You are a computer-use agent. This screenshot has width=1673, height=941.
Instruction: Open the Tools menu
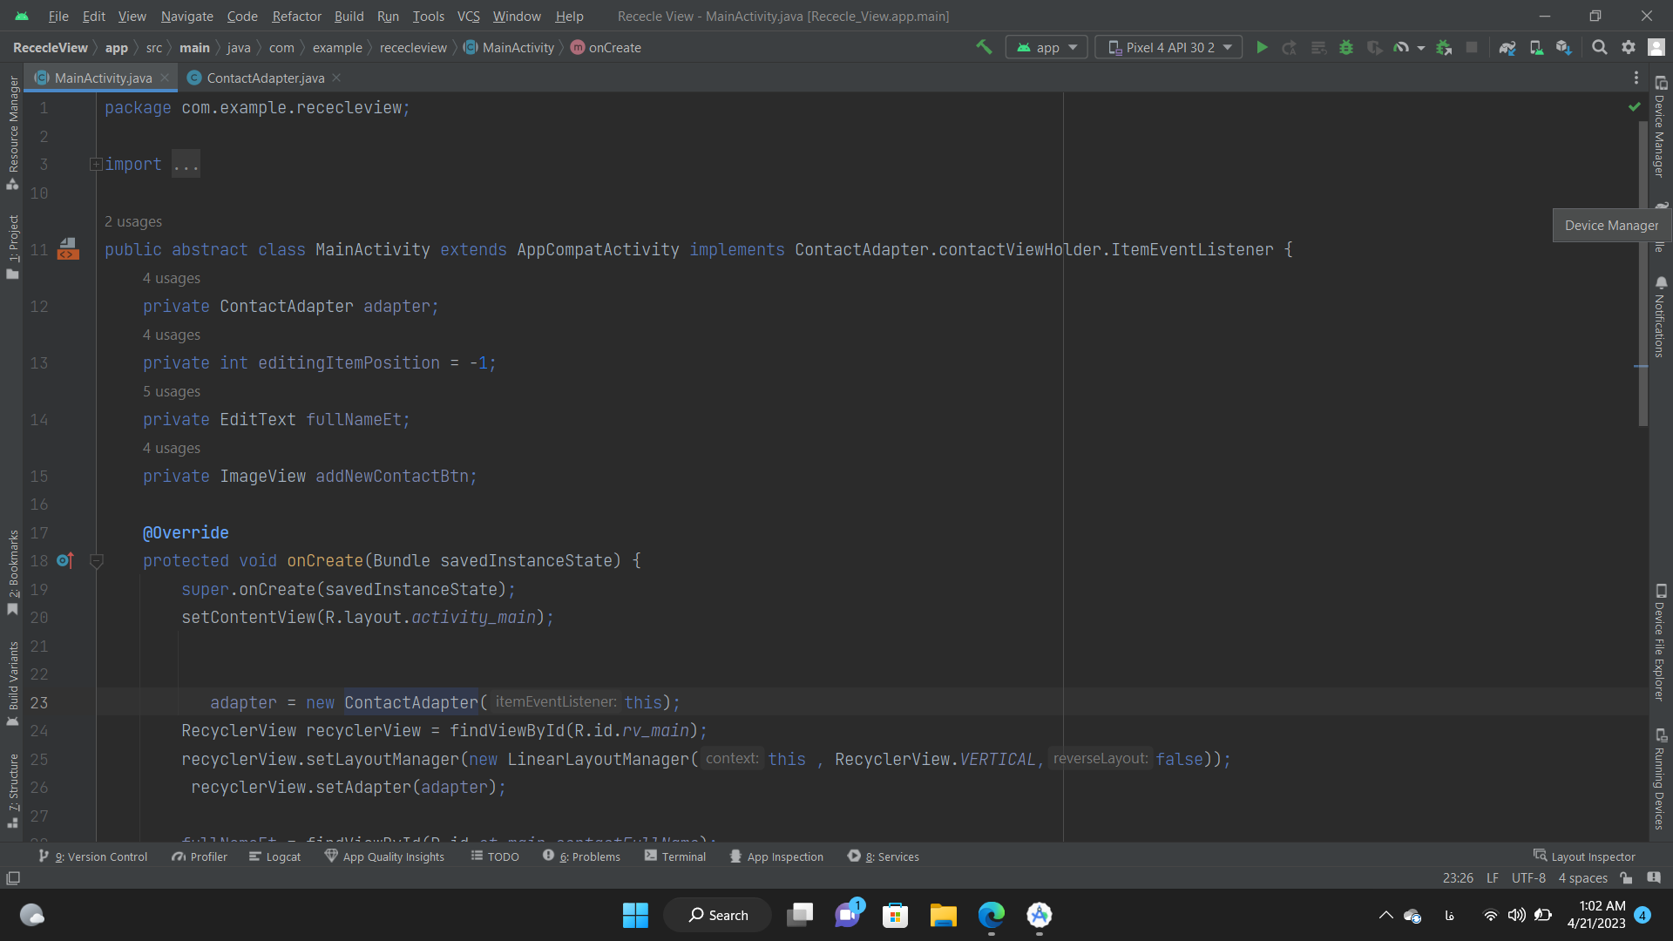428,16
